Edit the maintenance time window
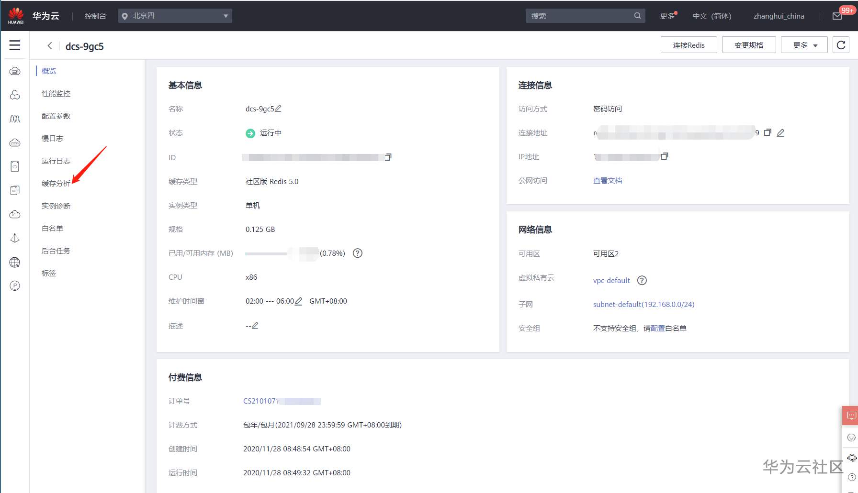The width and height of the screenshot is (858, 493). (299, 301)
